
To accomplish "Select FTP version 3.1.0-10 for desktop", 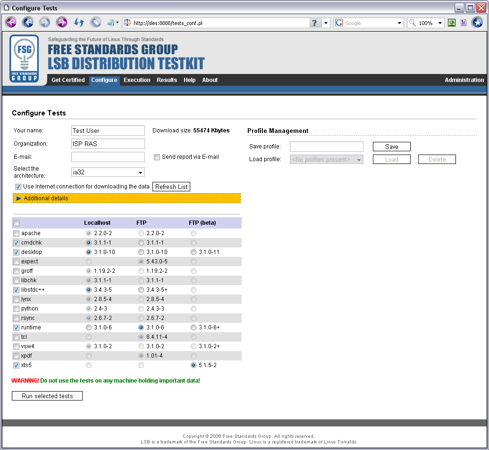I will [141, 252].
